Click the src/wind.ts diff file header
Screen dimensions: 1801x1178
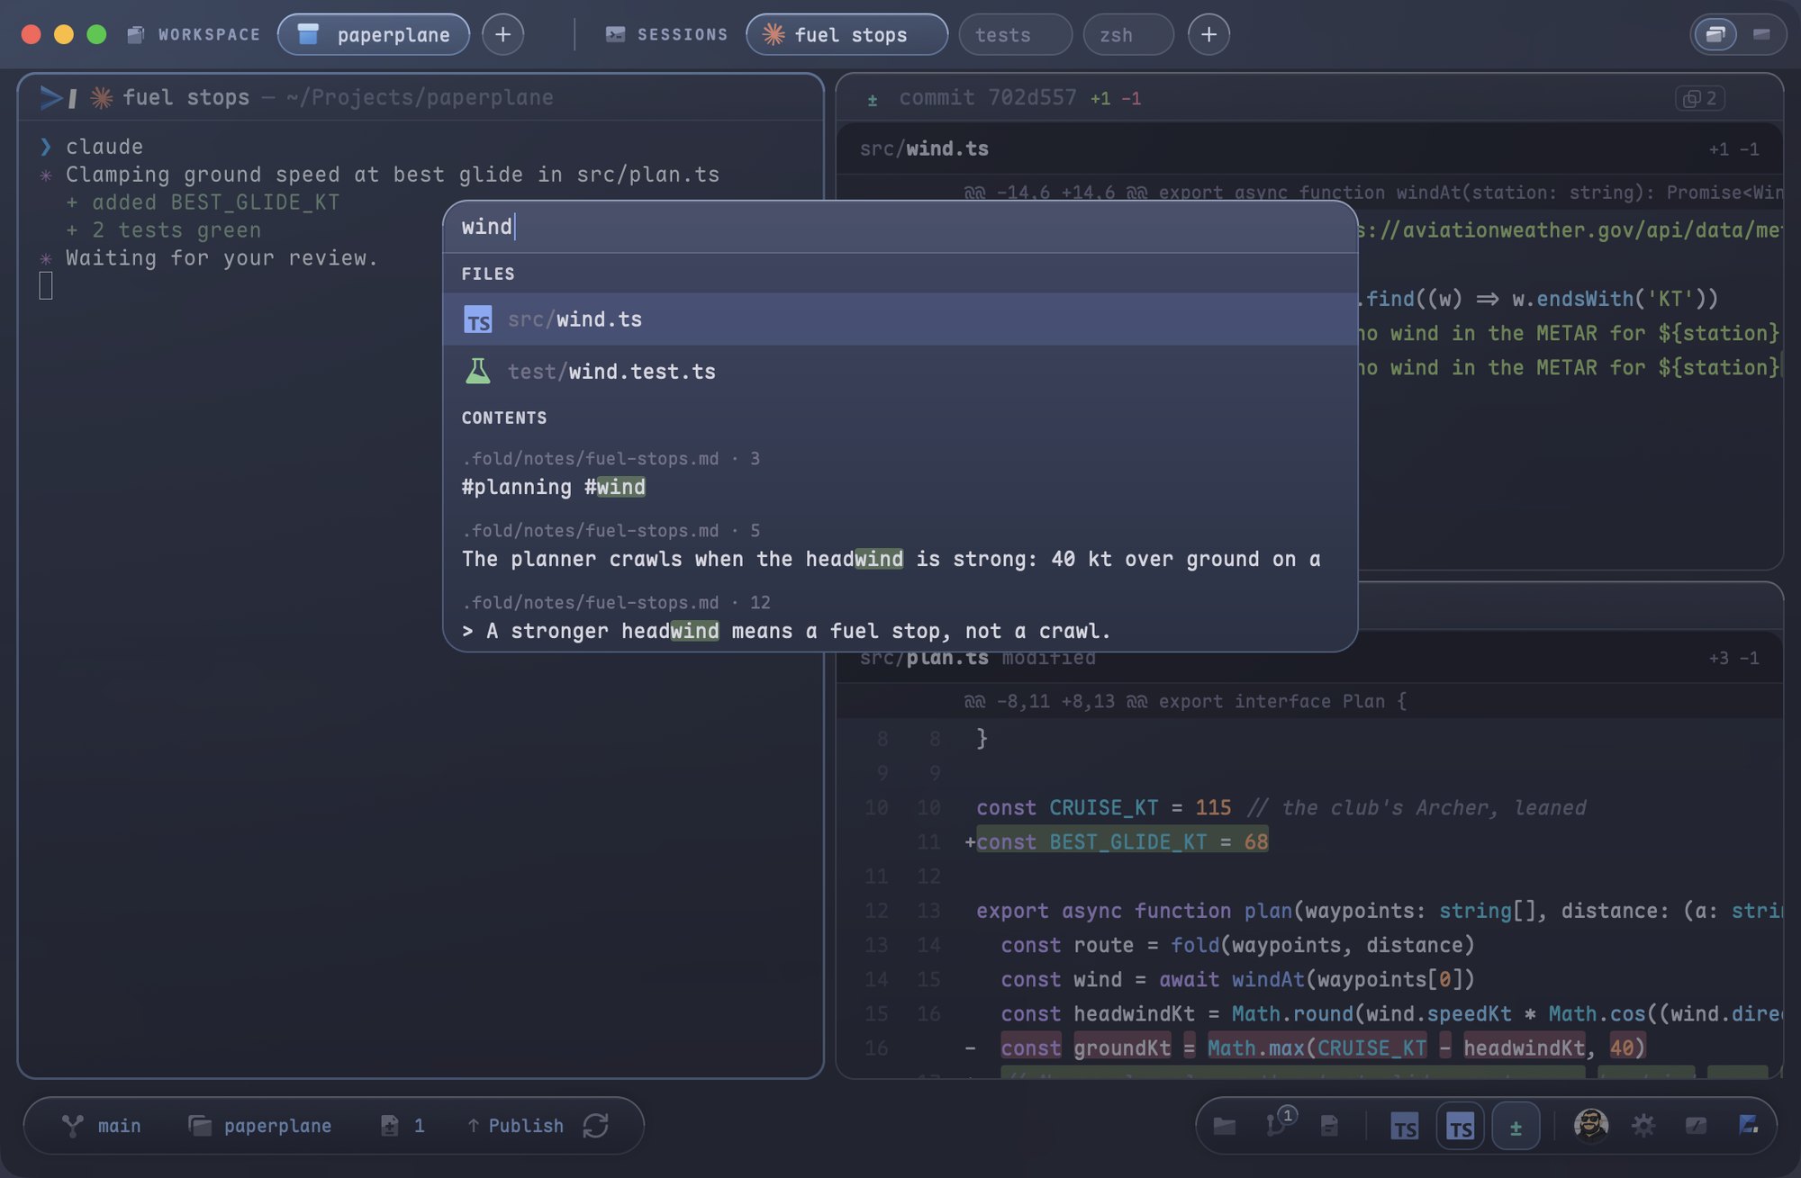1309,148
